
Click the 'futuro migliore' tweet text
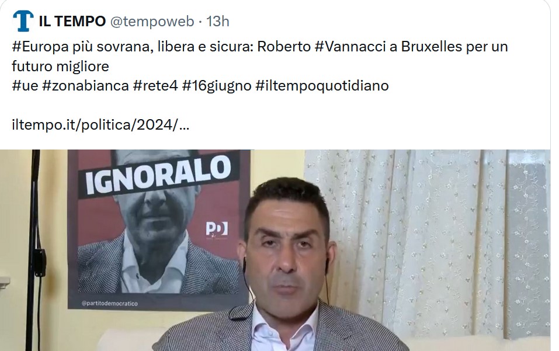(60, 66)
